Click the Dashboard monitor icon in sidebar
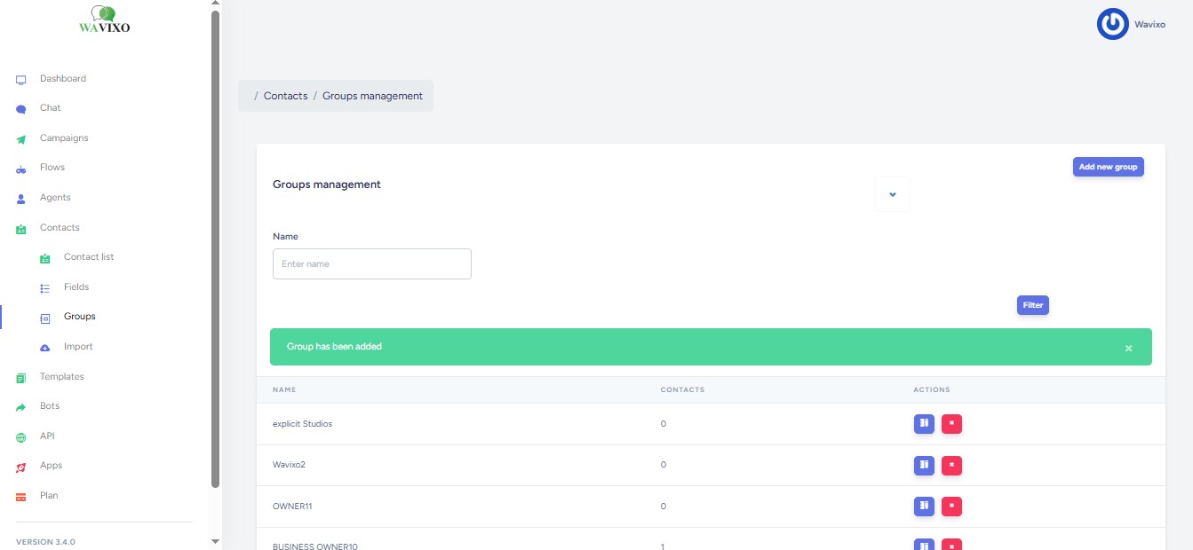1193x550 pixels. 21,80
